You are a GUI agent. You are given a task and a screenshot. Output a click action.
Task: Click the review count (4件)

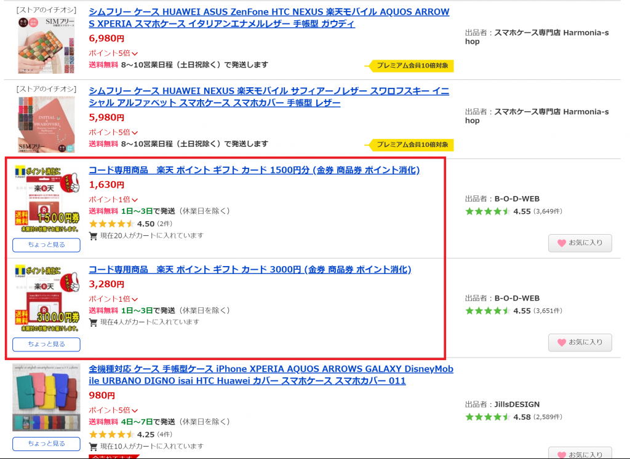164,434
